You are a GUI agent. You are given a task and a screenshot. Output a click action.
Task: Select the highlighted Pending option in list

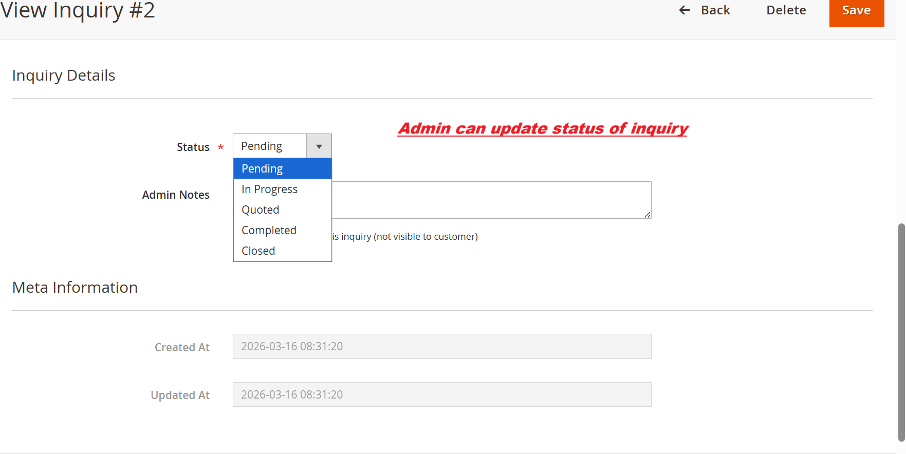(282, 168)
